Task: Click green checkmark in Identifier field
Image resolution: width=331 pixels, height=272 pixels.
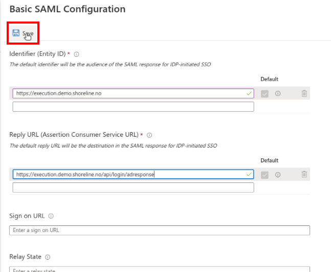Action: tap(249, 93)
